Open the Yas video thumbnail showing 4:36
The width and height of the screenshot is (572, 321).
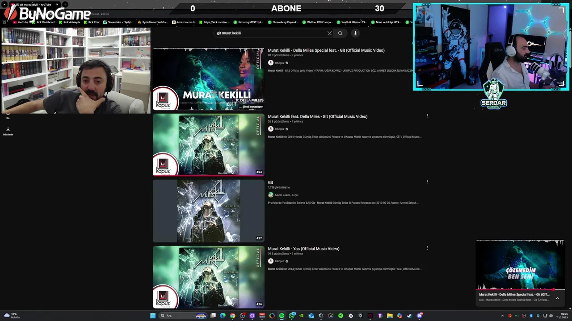point(209,277)
